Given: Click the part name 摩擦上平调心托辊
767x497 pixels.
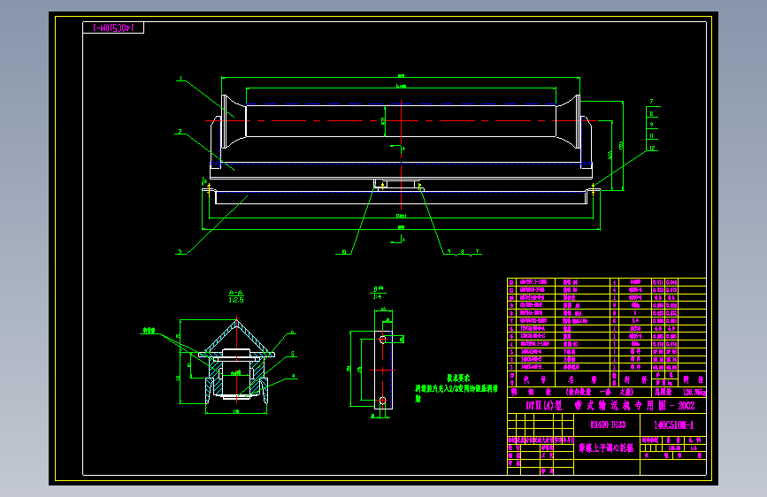Looking at the screenshot, I should point(606,447).
